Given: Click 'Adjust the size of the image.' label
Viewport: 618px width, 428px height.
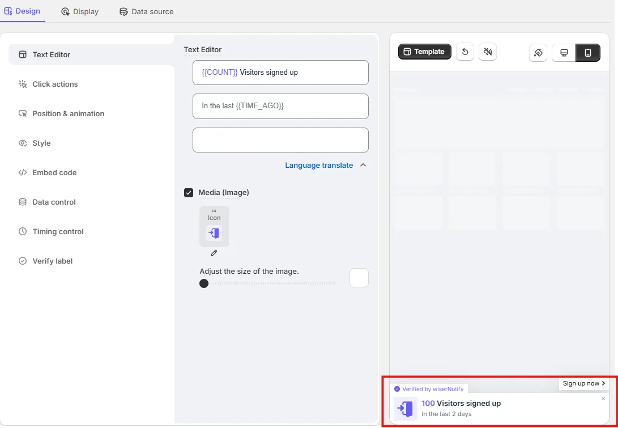Looking at the screenshot, I should pyautogui.click(x=249, y=272).
